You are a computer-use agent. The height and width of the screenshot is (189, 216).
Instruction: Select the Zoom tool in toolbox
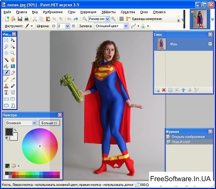pos(13,53)
